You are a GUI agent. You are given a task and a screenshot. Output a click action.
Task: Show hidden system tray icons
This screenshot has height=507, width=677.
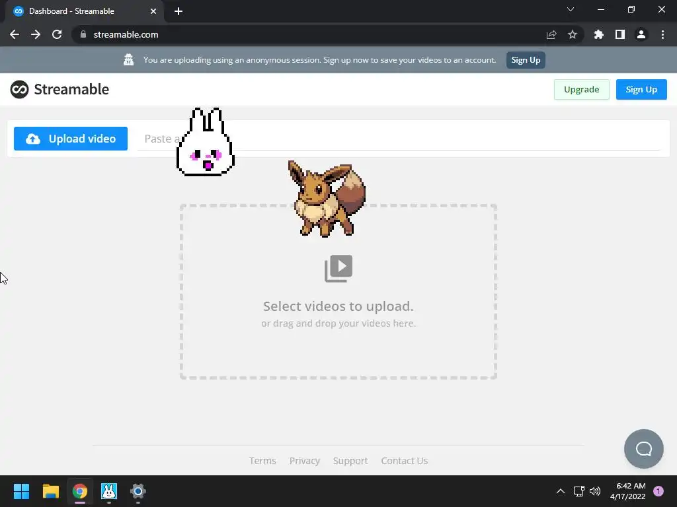coord(561,491)
